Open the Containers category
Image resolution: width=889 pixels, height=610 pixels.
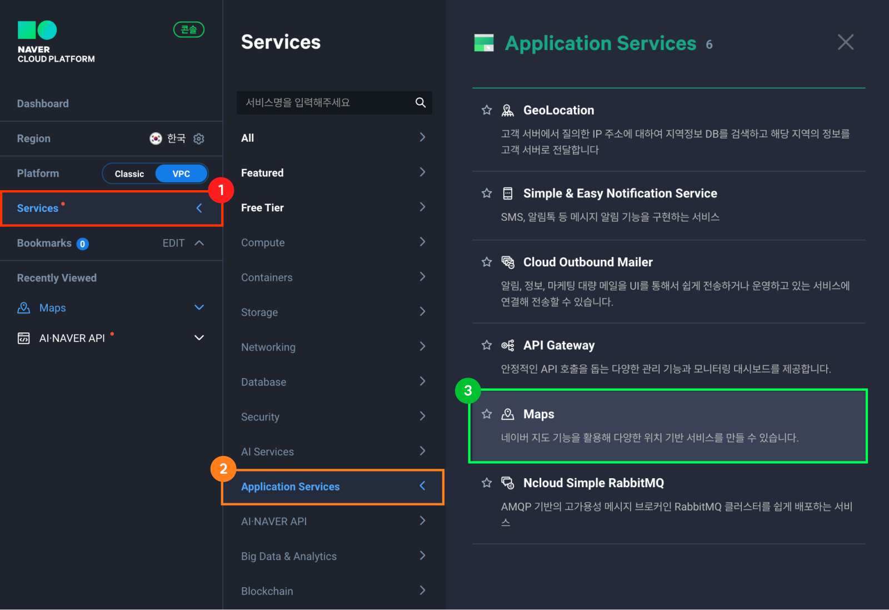tap(333, 277)
